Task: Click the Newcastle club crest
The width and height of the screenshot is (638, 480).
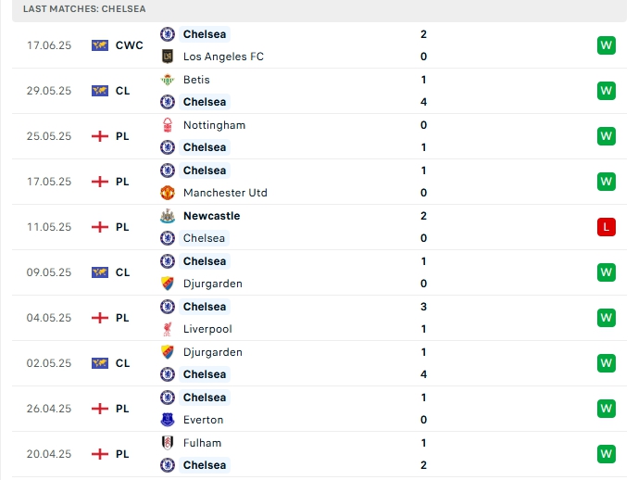Action: (x=168, y=216)
